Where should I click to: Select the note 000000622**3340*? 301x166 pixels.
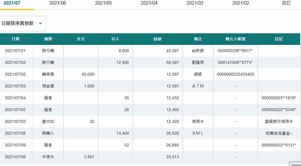click(x=279, y=110)
